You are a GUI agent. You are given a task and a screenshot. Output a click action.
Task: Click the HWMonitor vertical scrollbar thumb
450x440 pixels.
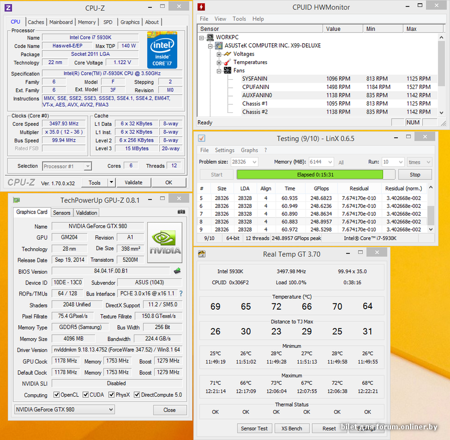coord(442,63)
